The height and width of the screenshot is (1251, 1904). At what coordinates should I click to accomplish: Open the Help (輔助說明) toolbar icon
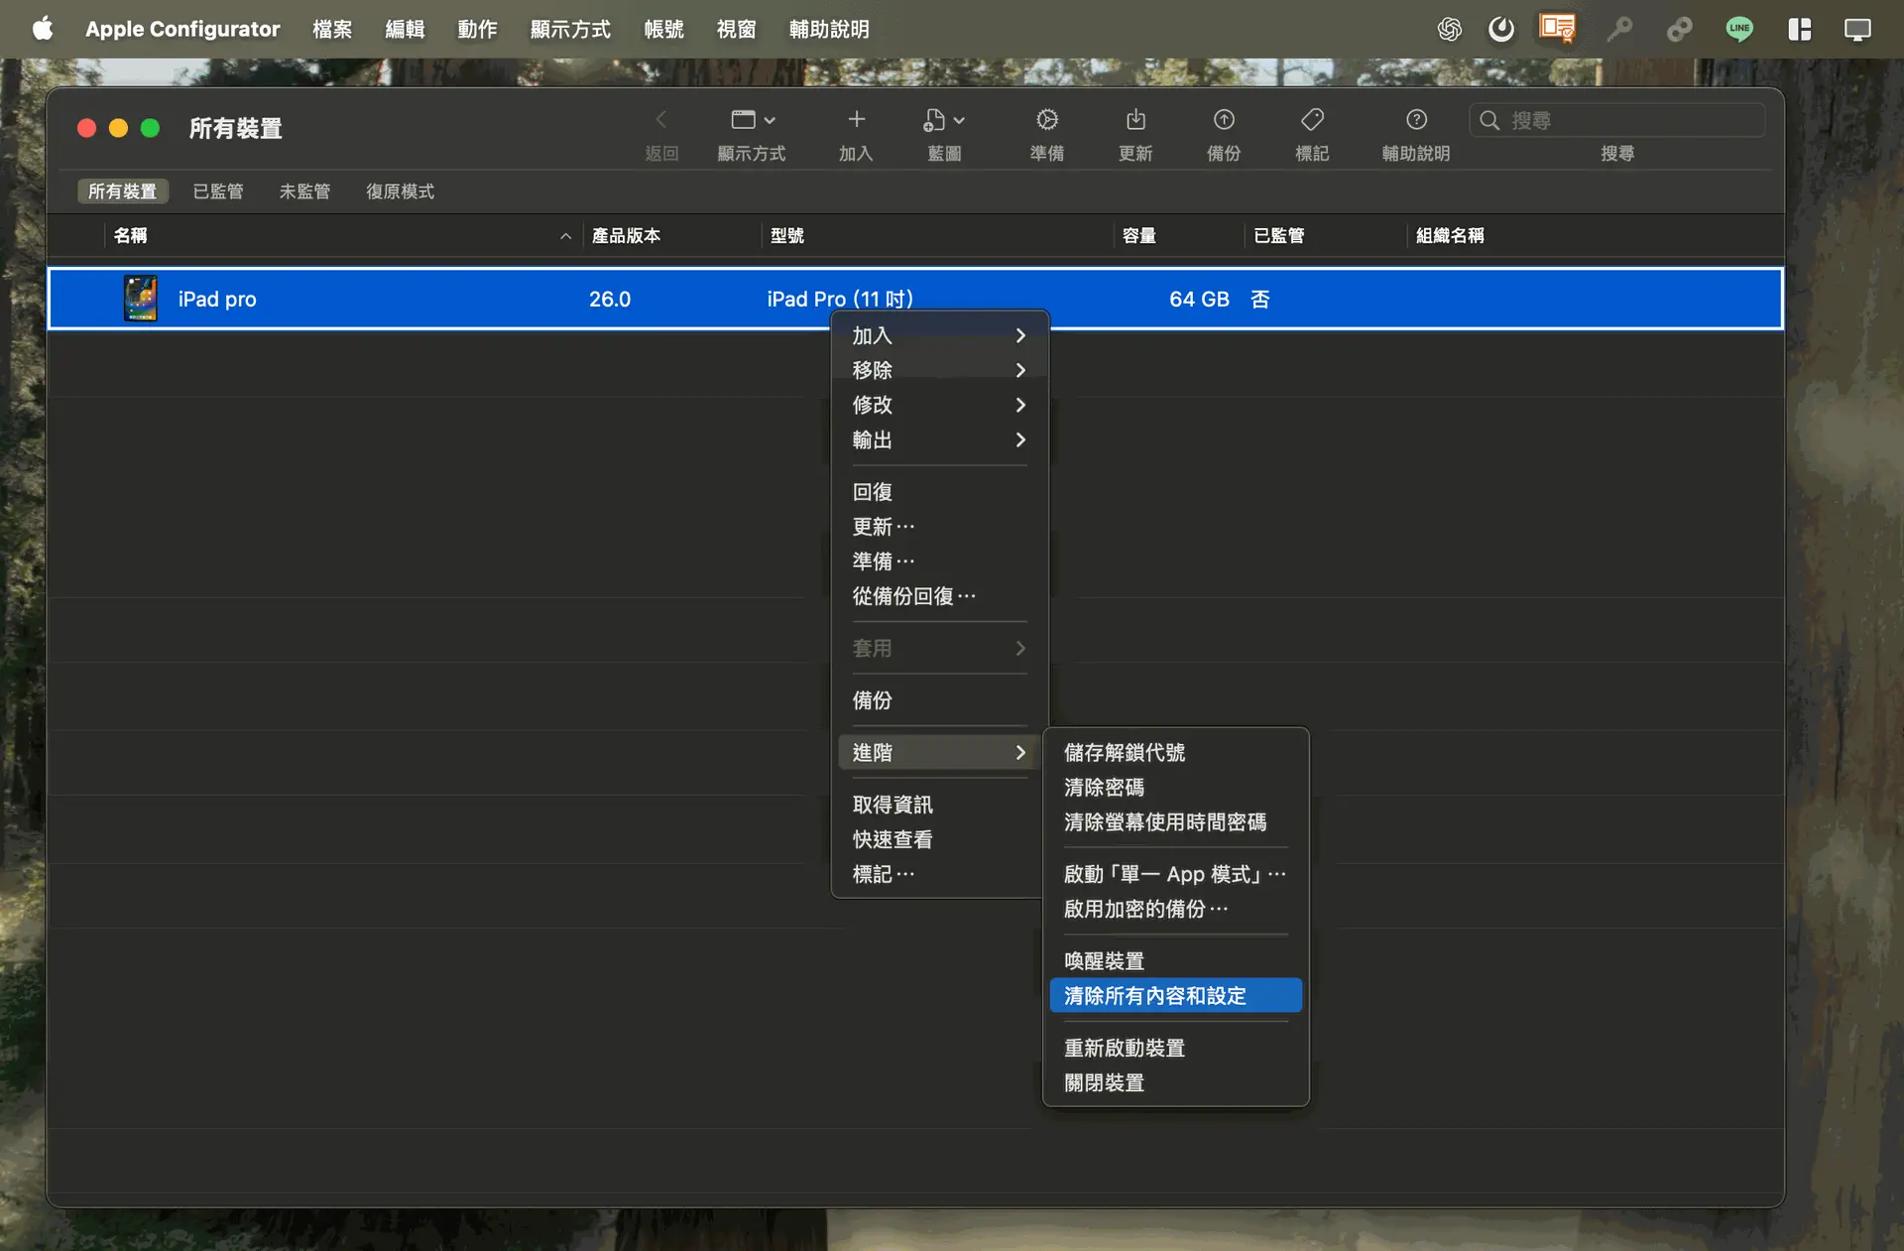[x=1416, y=120]
